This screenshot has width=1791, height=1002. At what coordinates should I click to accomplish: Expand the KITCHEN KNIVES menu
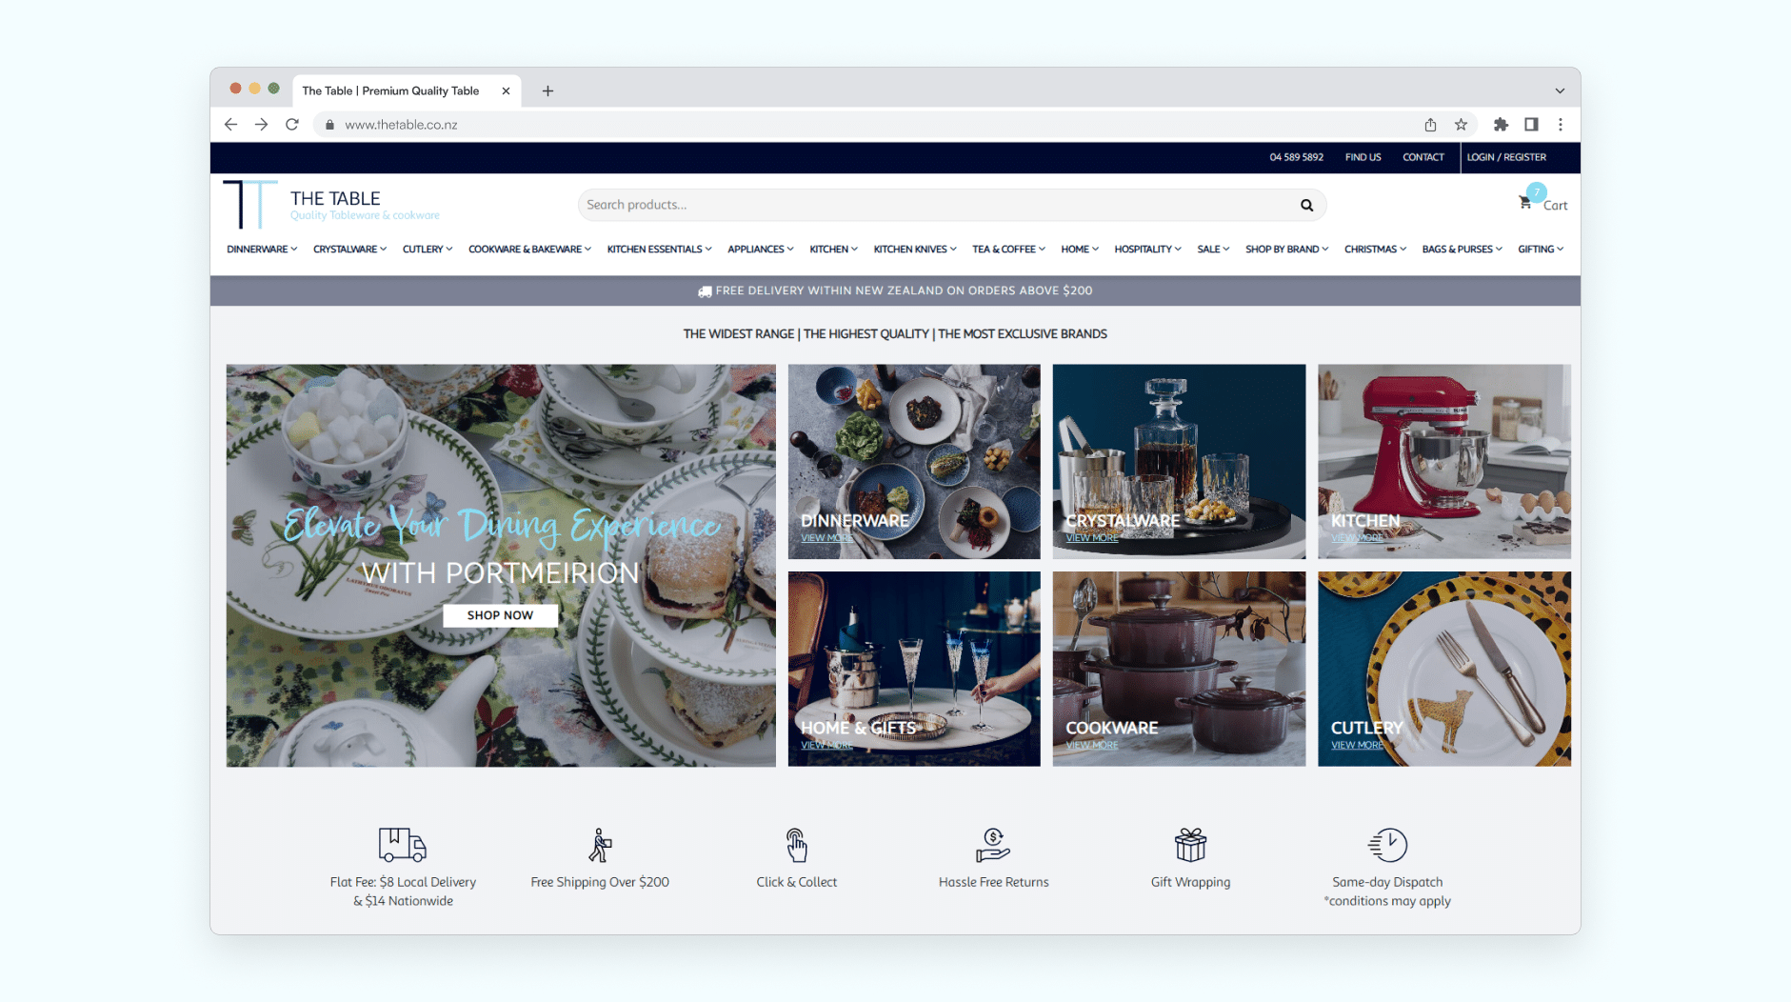point(915,250)
